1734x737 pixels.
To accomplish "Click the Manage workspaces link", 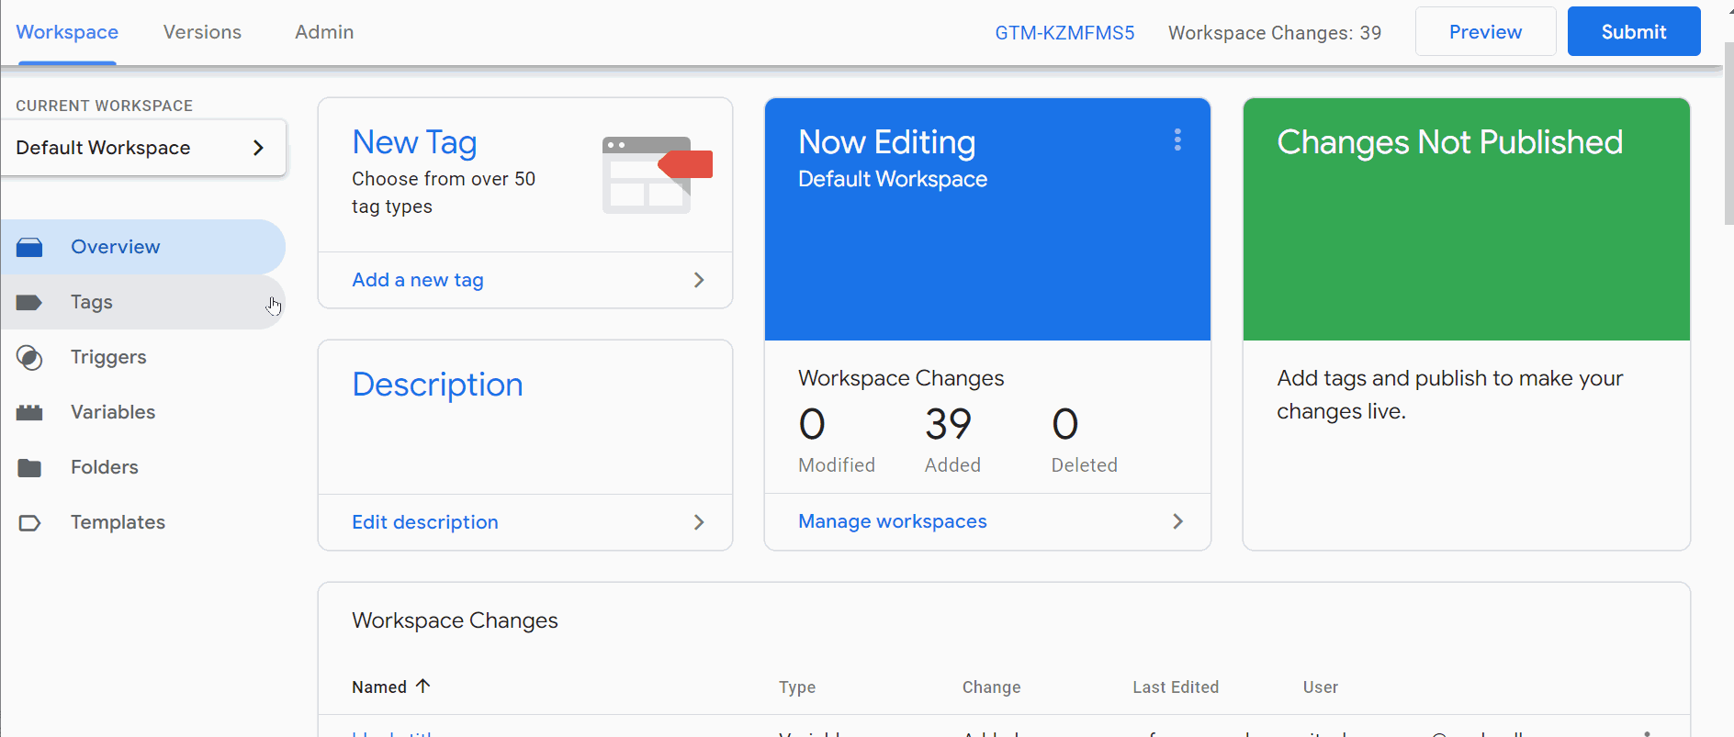I will pyautogui.click(x=893, y=521).
